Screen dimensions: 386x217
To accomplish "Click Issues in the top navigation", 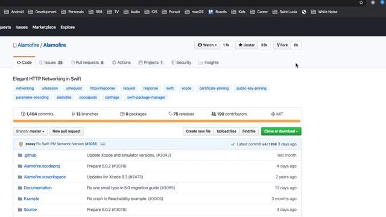I will click(x=22, y=27).
